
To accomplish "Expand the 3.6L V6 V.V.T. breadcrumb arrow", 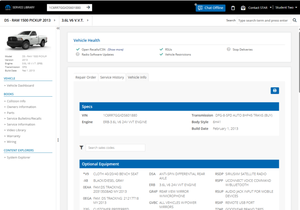I will 87,20.
